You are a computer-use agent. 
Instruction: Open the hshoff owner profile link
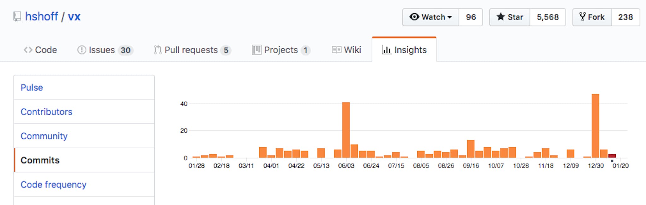click(42, 16)
